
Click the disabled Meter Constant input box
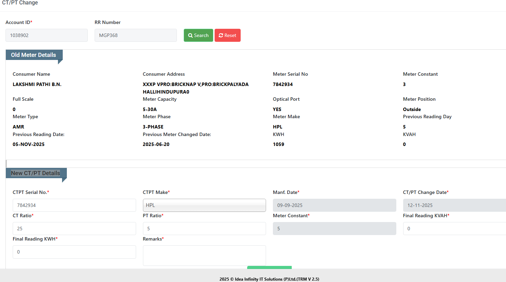point(334,229)
